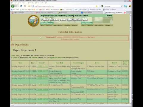Viewport: 143px width, 107px height.
Task: Open case number link in Dissolution Of Marriage row
Action: [43, 66]
